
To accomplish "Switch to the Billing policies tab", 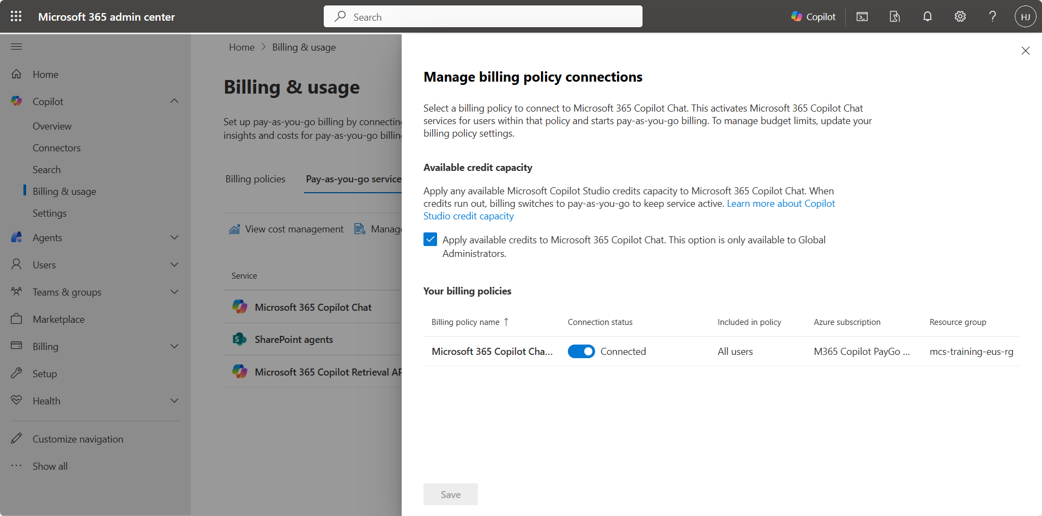I will pyautogui.click(x=255, y=179).
